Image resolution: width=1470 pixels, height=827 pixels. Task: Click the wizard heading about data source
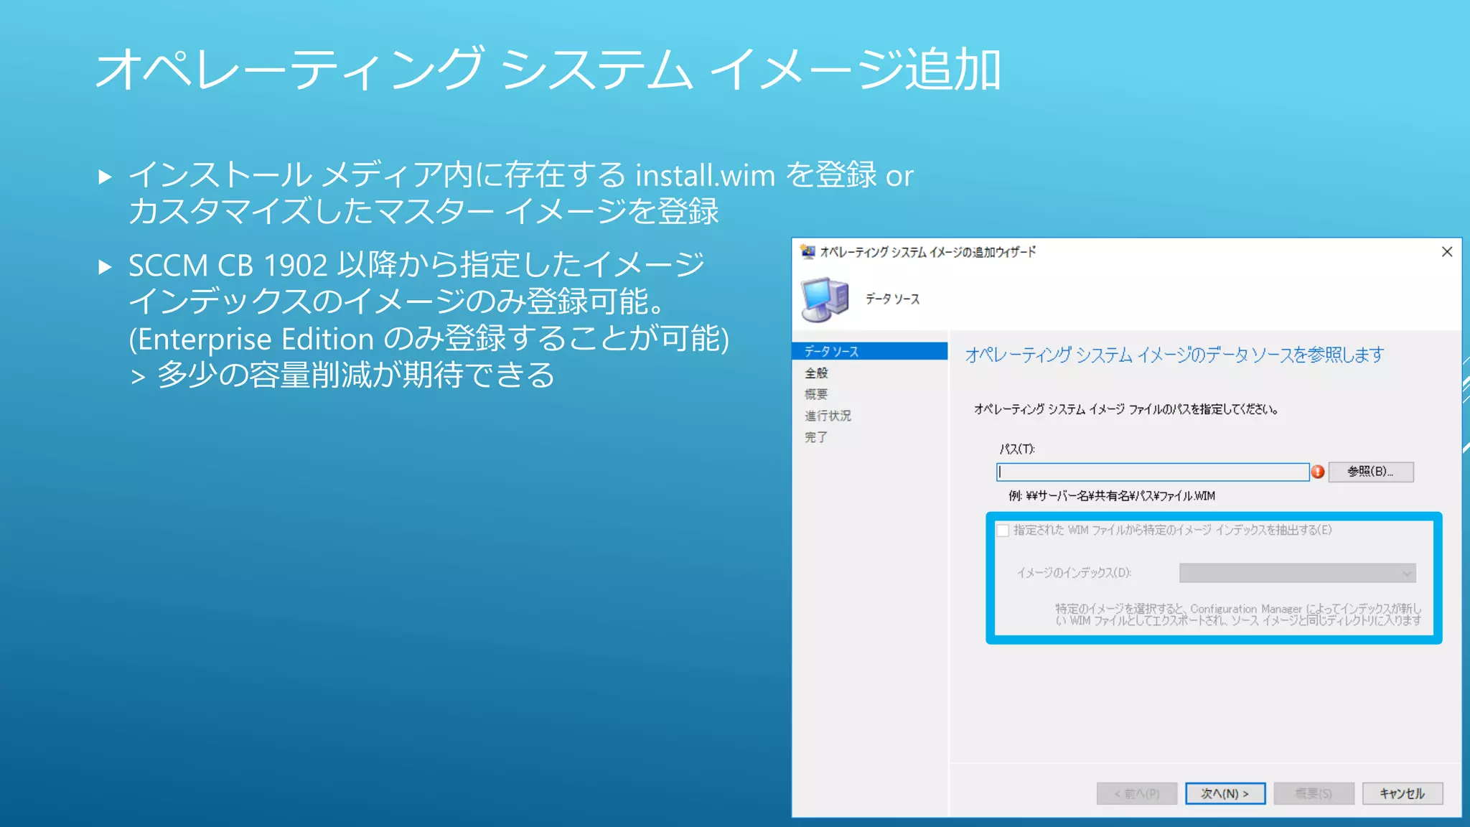(x=1174, y=355)
